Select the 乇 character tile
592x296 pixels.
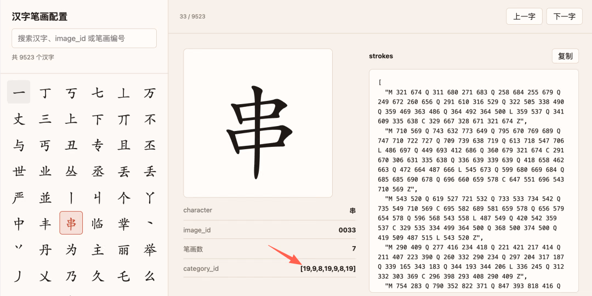(124, 276)
